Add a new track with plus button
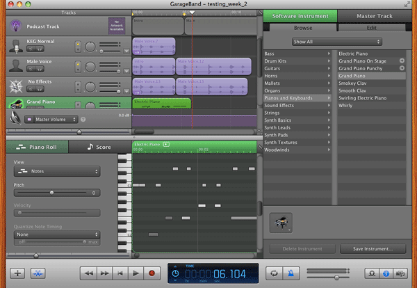 (17, 273)
